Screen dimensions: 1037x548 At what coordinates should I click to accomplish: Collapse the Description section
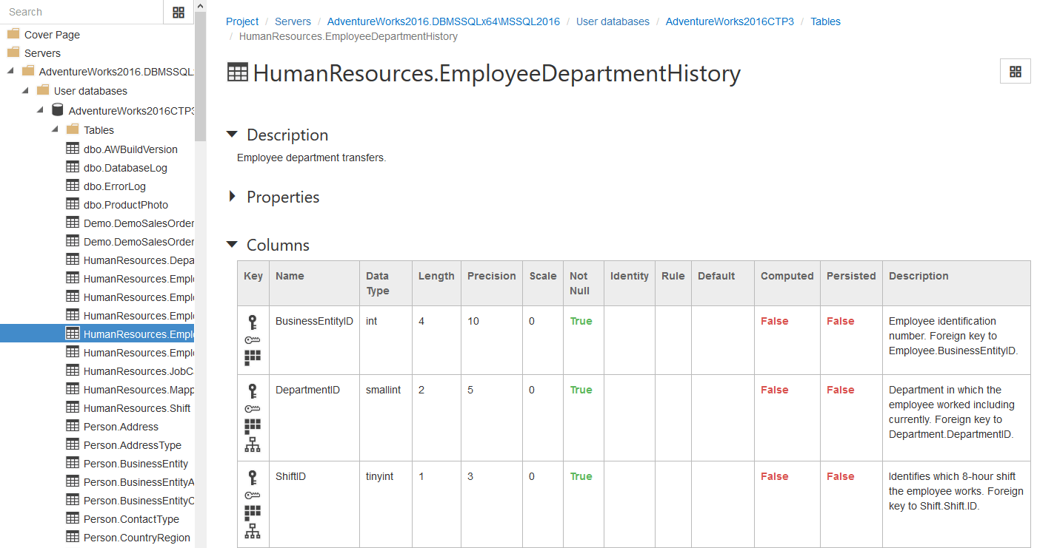click(232, 135)
